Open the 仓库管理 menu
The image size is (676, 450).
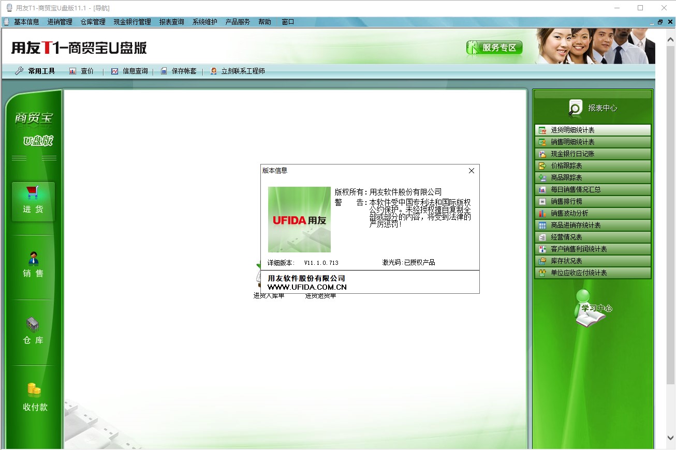click(x=93, y=22)
